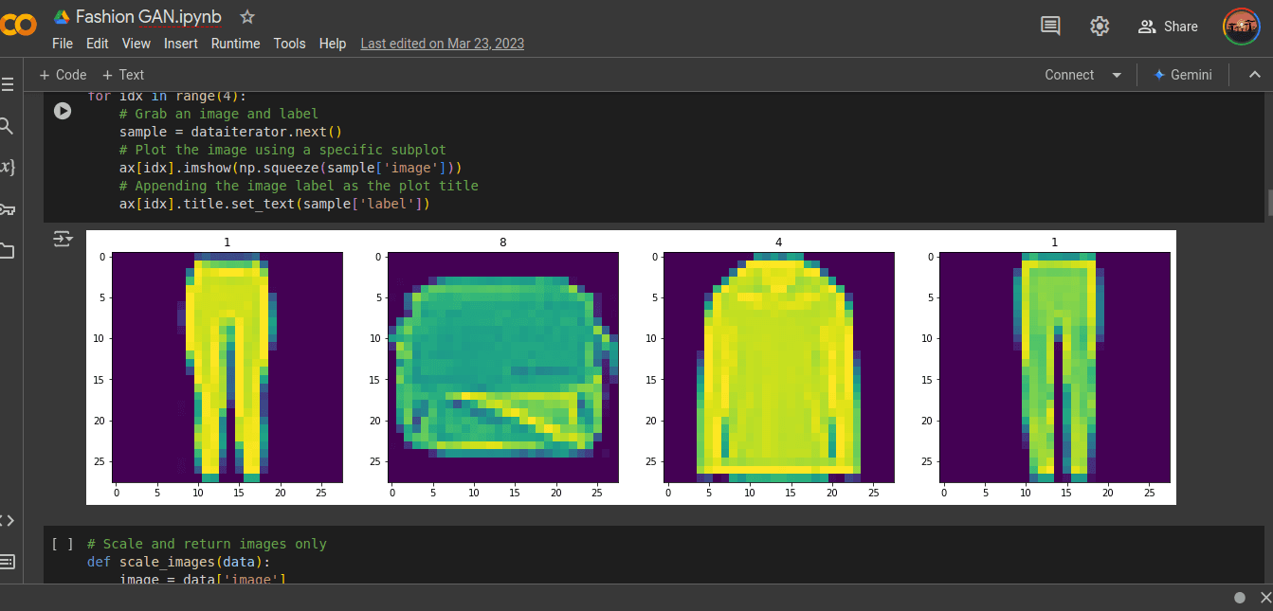1273x611 pixels.
Task: Open the settings gear icon
Action: [1100, 27]
